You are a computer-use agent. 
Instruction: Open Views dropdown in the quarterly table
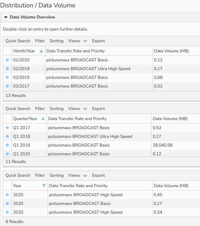[x=78, y=109]
